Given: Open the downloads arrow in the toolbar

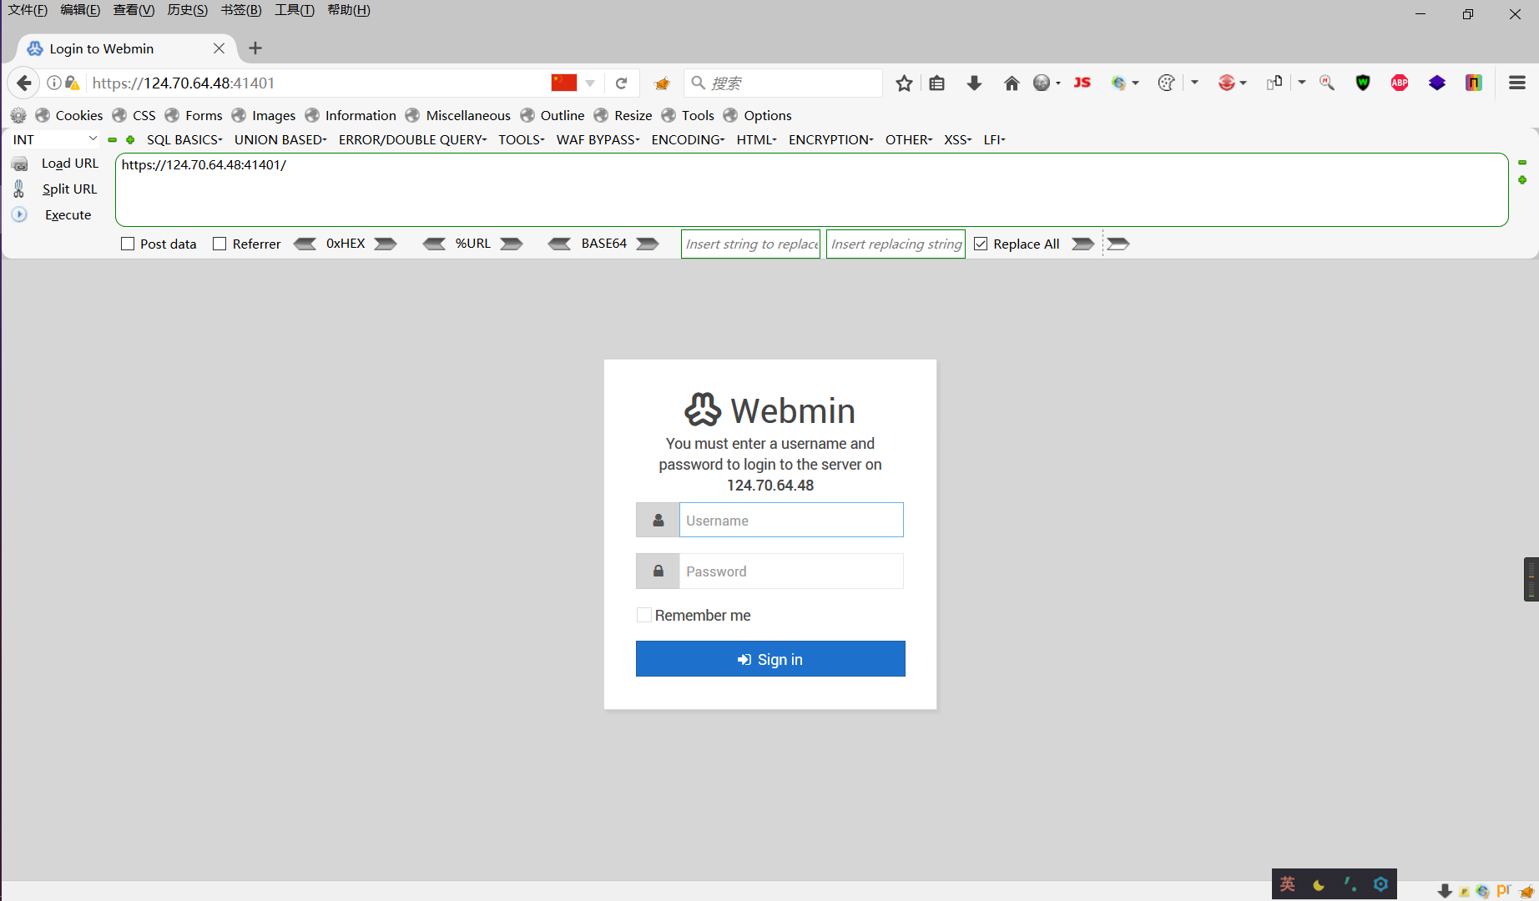Looking at the screenshot, I should pos(974,83).
